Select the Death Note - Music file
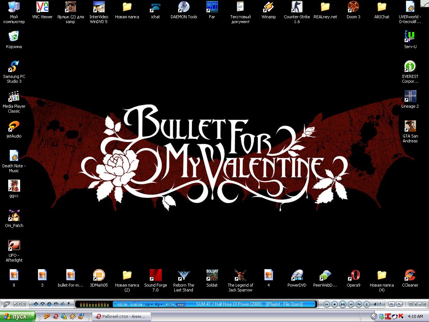429x322 pixels. click(x=14, y=161)
